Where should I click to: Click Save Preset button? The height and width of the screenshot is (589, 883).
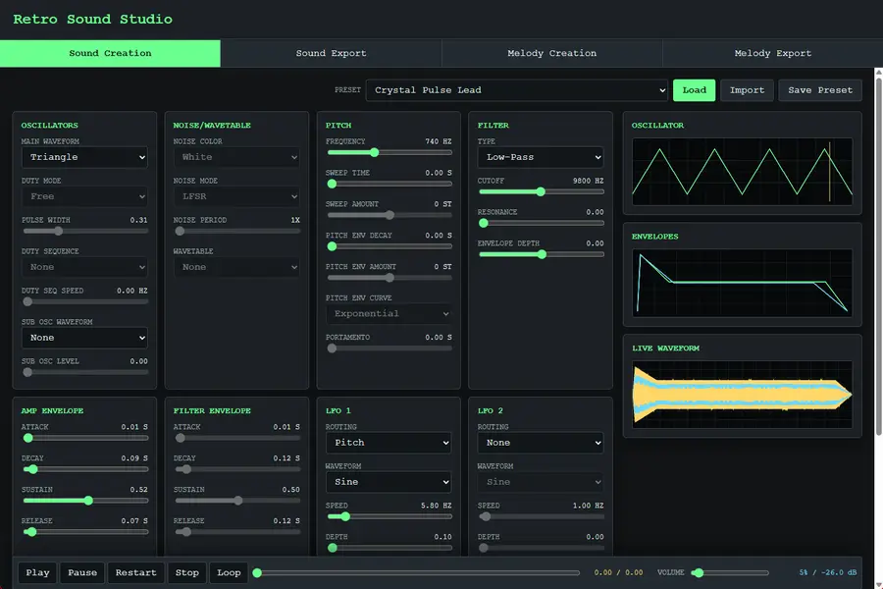point(820,90)
